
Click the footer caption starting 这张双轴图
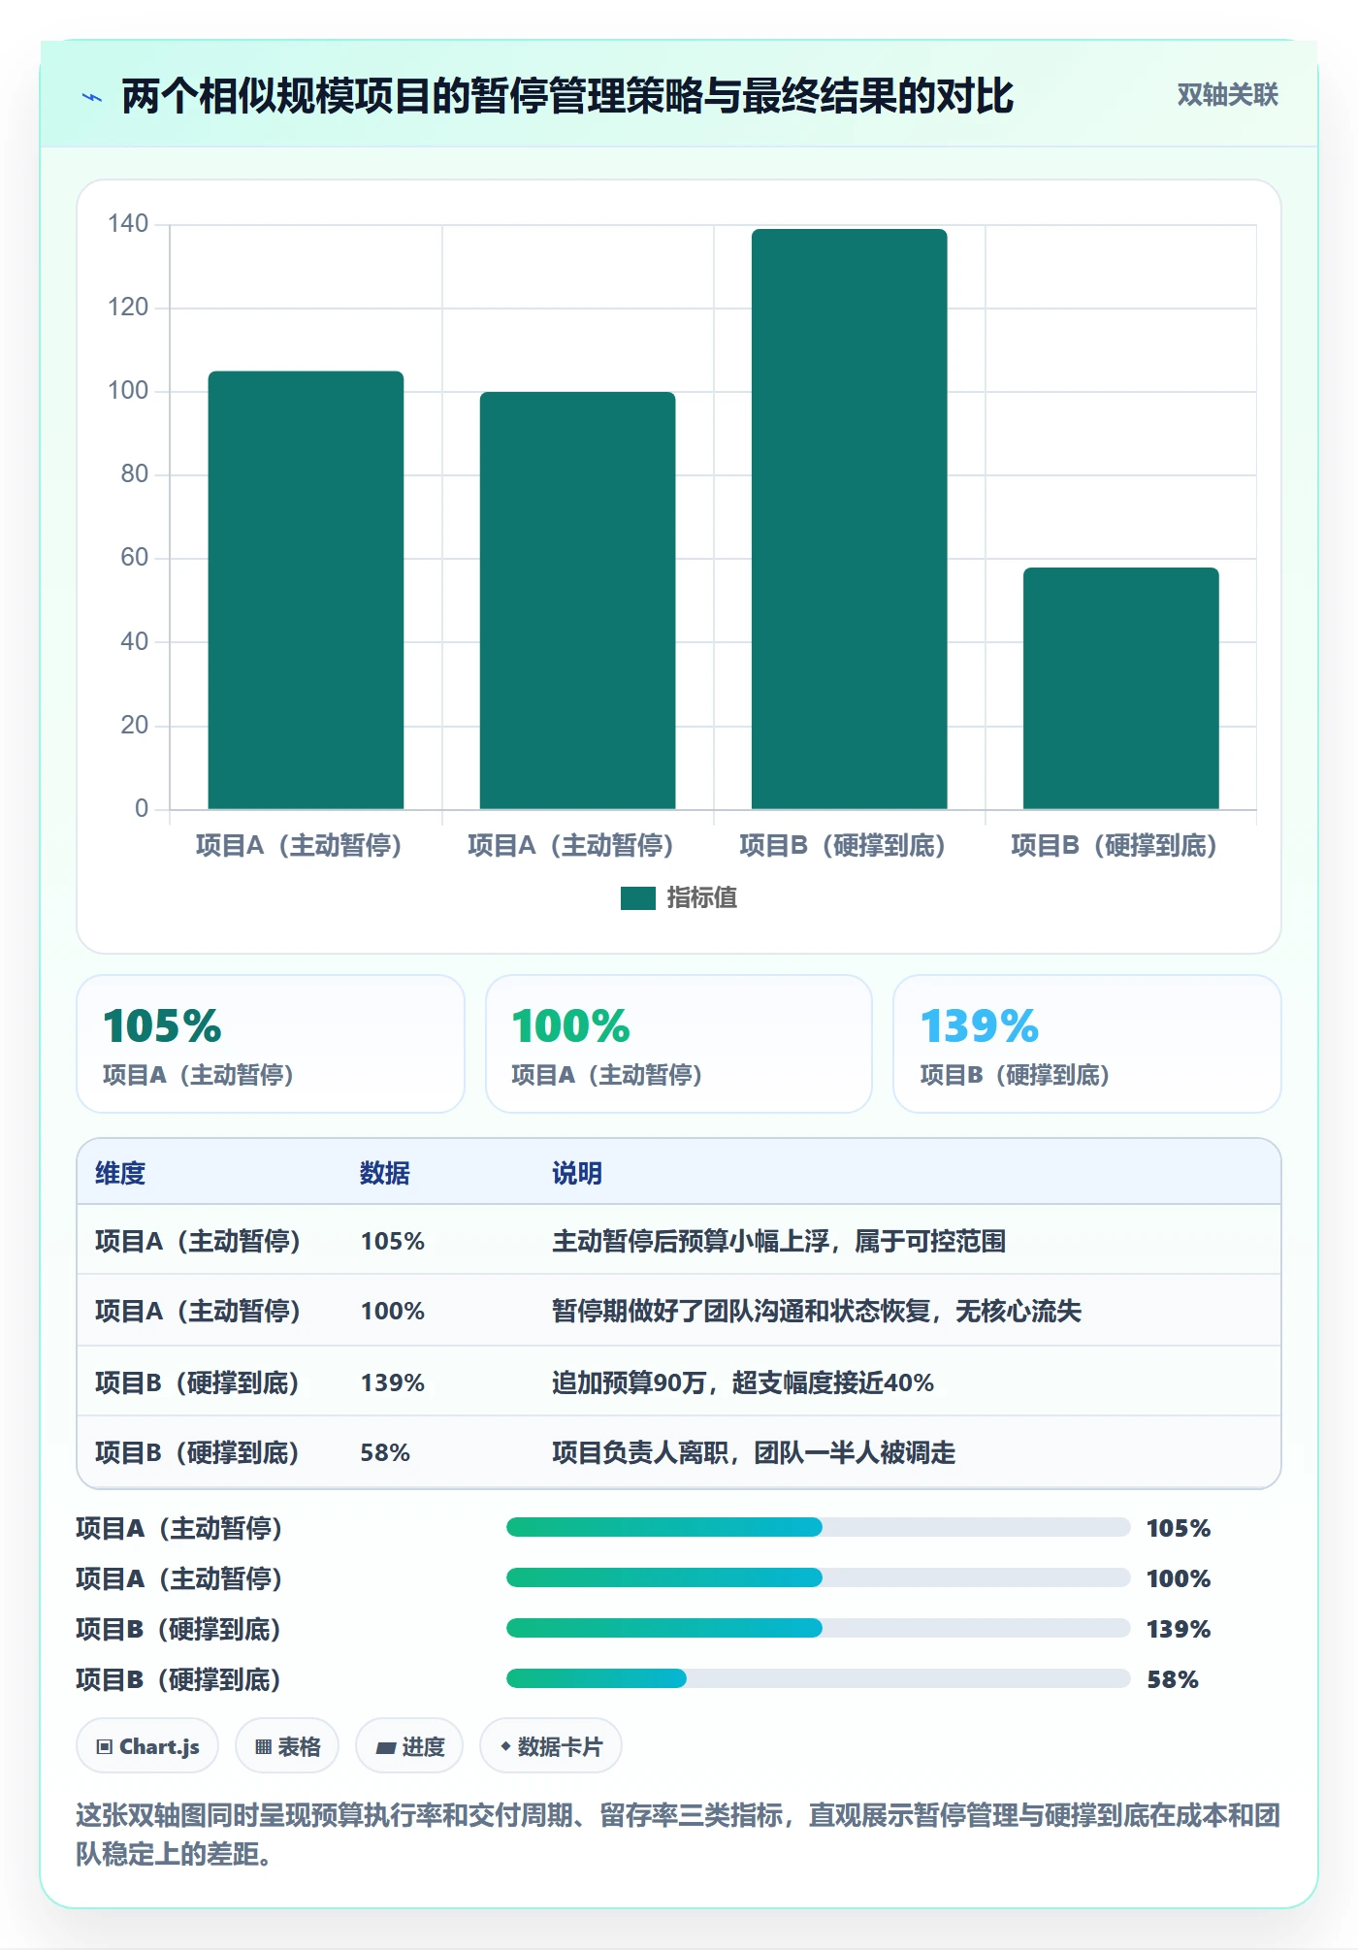(x=678, y=1835)
